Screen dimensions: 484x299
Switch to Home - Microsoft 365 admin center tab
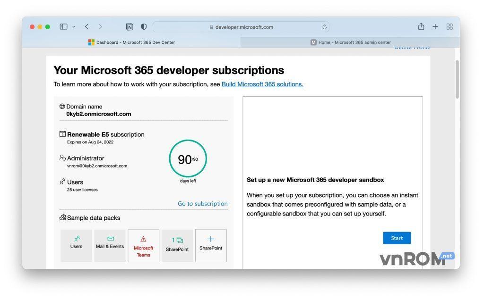(350, 42)
